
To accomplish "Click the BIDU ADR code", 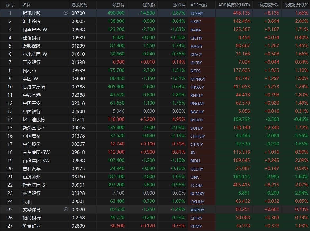I will coord(195,161).
